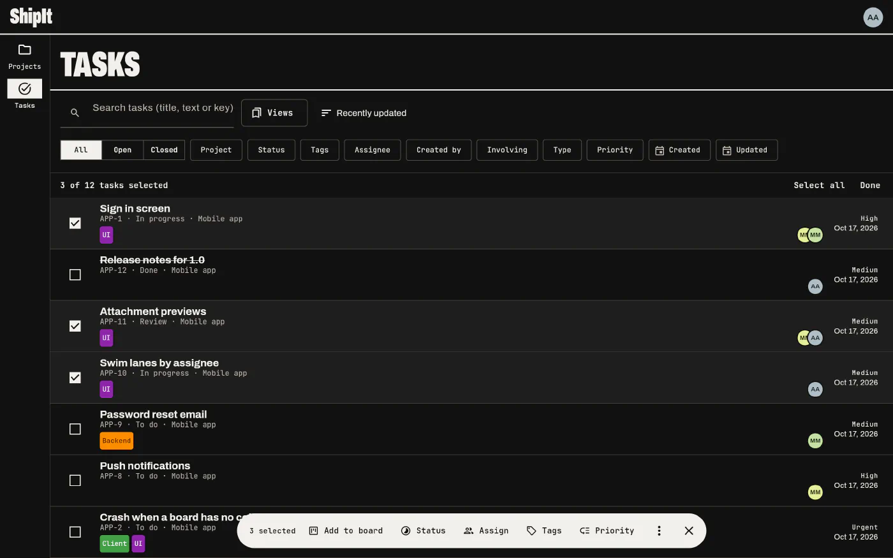Show only Closed tasks
893x558 pixels.
click(x=164, y=150)
